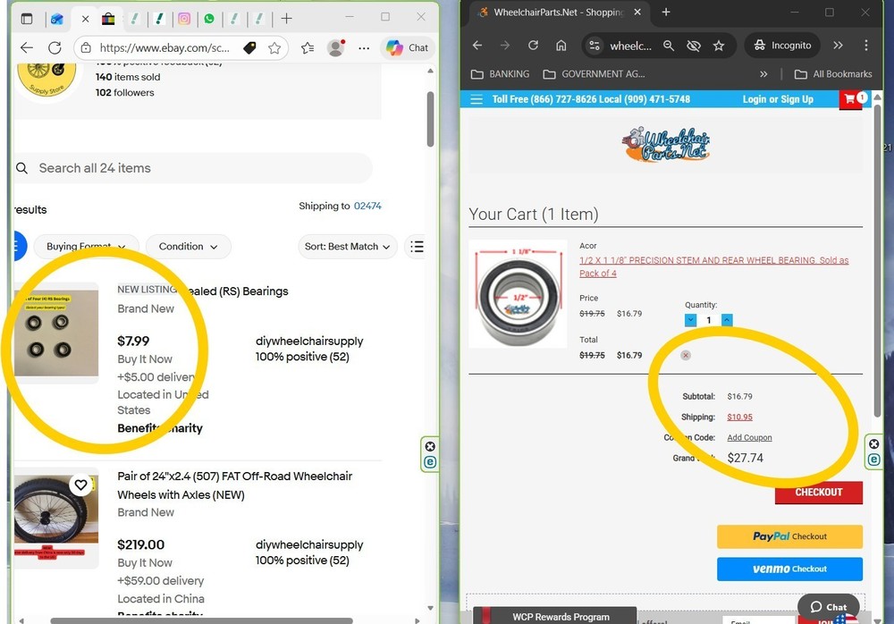Image resolution: width=894 pixels, height=624 pixels.
Task: Open the BANKING bookmarks folder
Action: pyautogui.click(x=500, y=74)
